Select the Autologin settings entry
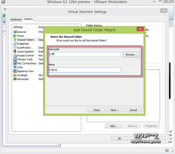175x154 pixels. point(22,75)
